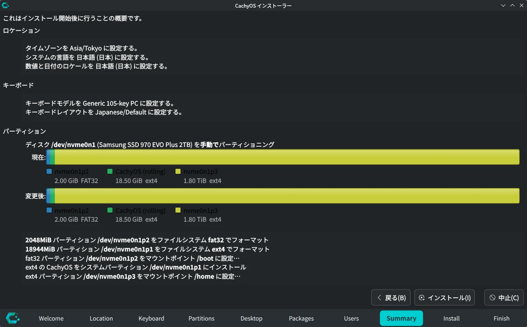Viewport: 527px width, 327px height.
Task: Click the green CachyOS legend square under after-changes layout
Action: click(x=110, y=210)
